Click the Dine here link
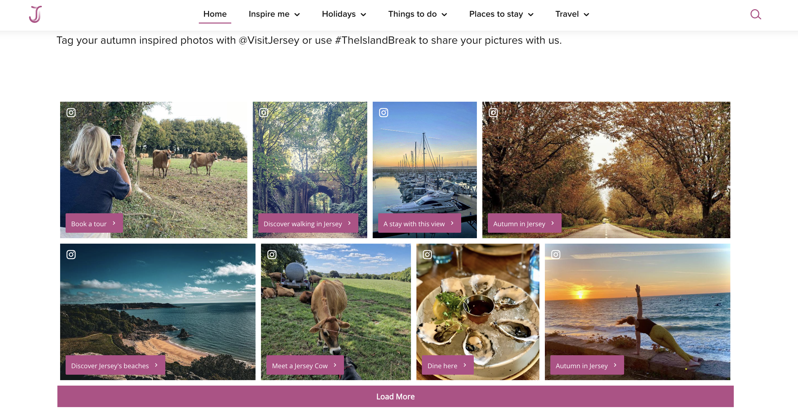The height and width of the screenshot is (417, 798). click(x=448, y=365)
